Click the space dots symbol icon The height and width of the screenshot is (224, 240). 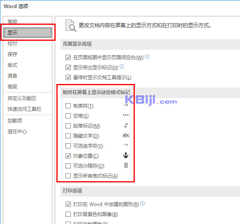pos(126,115)
